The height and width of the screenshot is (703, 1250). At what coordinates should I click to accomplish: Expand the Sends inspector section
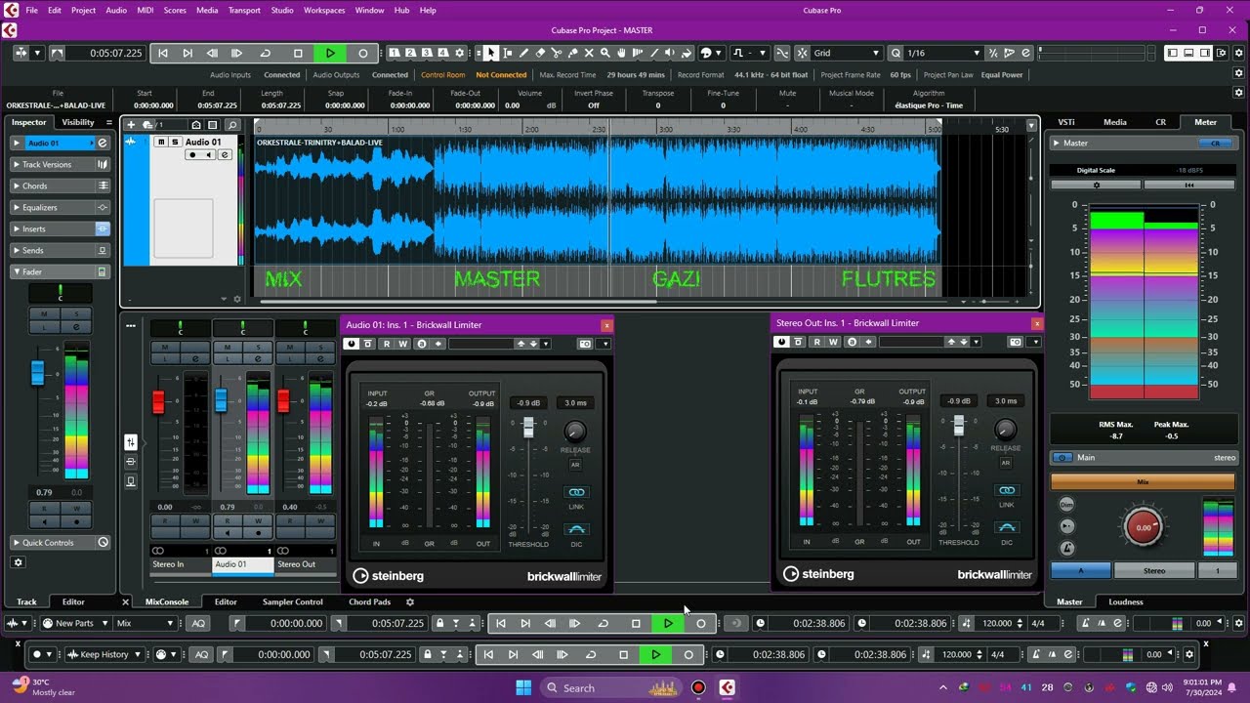[x=60, y=250]
